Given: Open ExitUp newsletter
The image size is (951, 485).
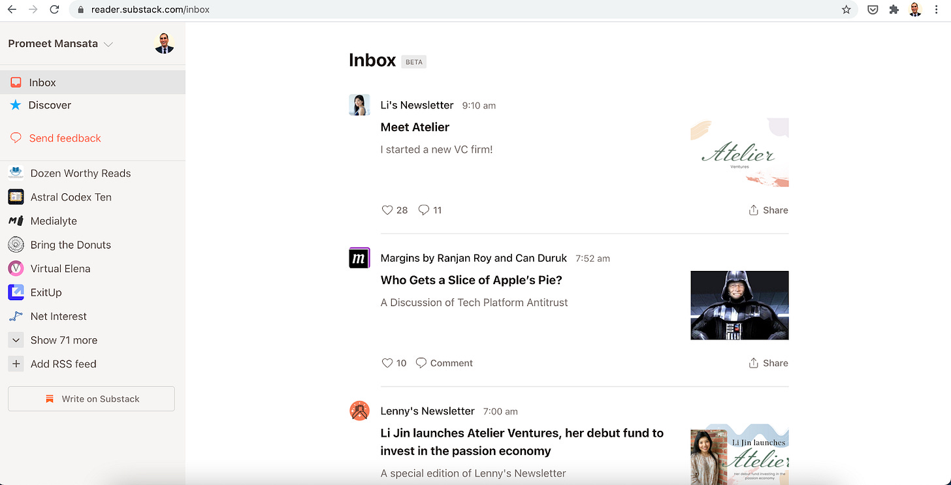Looking at the screenshot, I should (x=46, y=292).
